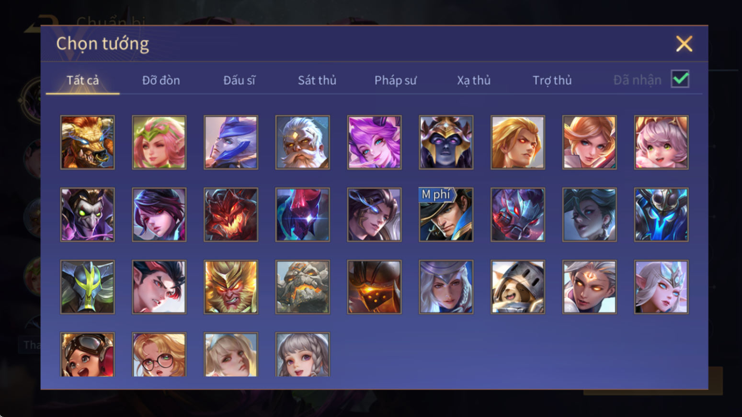Close the Chọn tướng dialog

coord(684,44)
